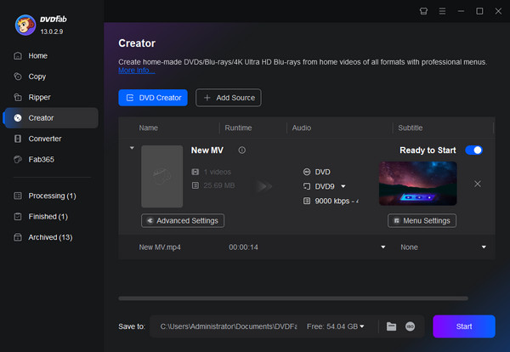Click the Copy module icon
The image size is (510, 352).
click(x=18, y=77)
